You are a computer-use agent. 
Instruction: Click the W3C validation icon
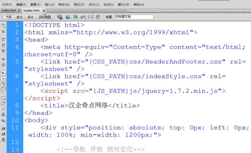tap(83, 17)
